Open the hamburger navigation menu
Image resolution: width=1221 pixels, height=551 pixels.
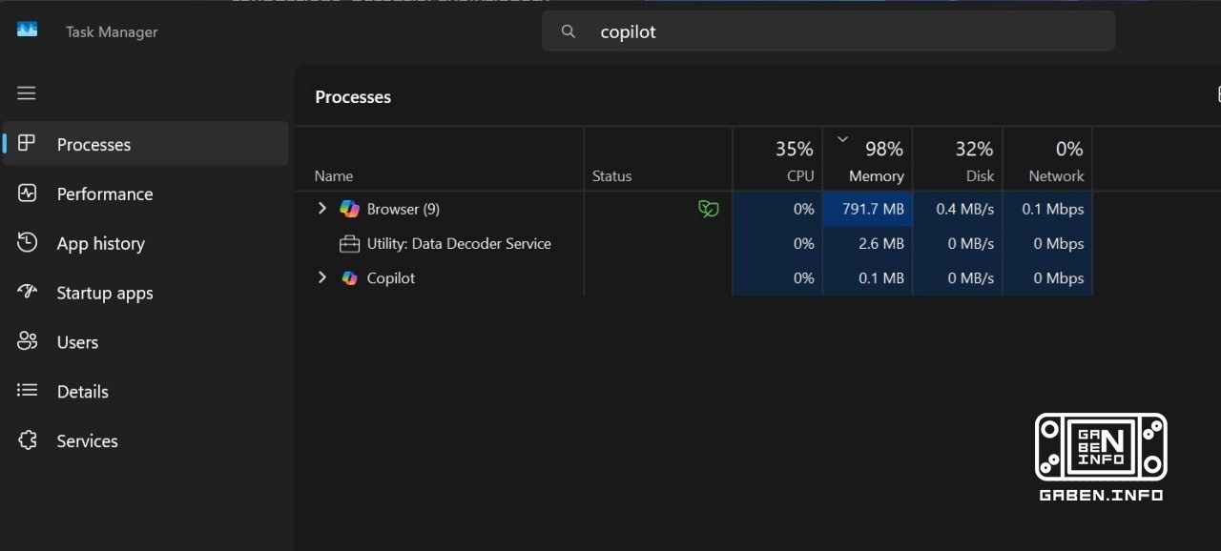coord(27,93)
